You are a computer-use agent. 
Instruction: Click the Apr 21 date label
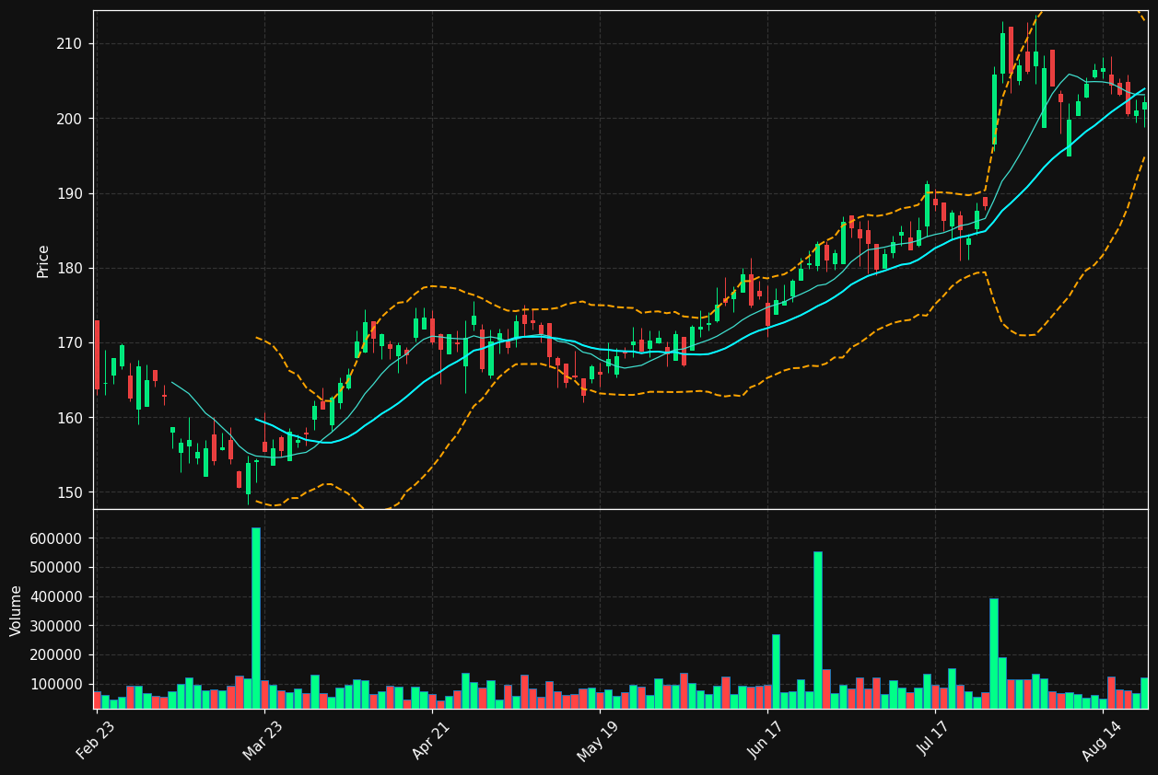431,740
